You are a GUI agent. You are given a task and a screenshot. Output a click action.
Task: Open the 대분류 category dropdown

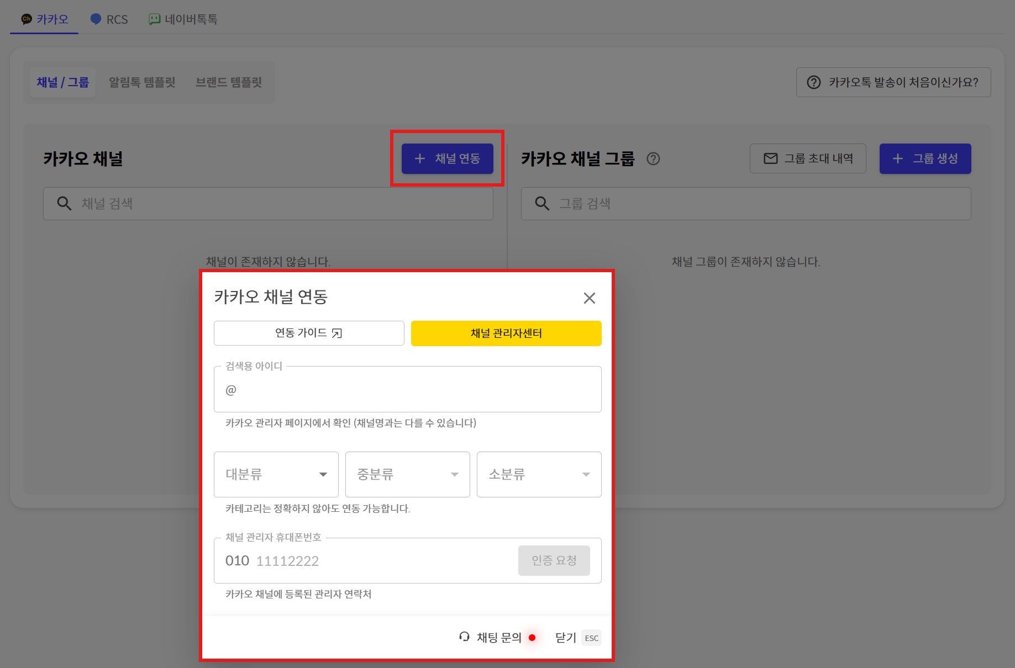(x=276, y=474)
